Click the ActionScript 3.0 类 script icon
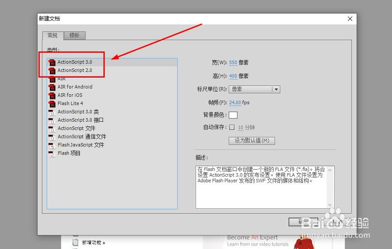Image resolution: width=392 pixels, height=249 pixels. (52, 112)
